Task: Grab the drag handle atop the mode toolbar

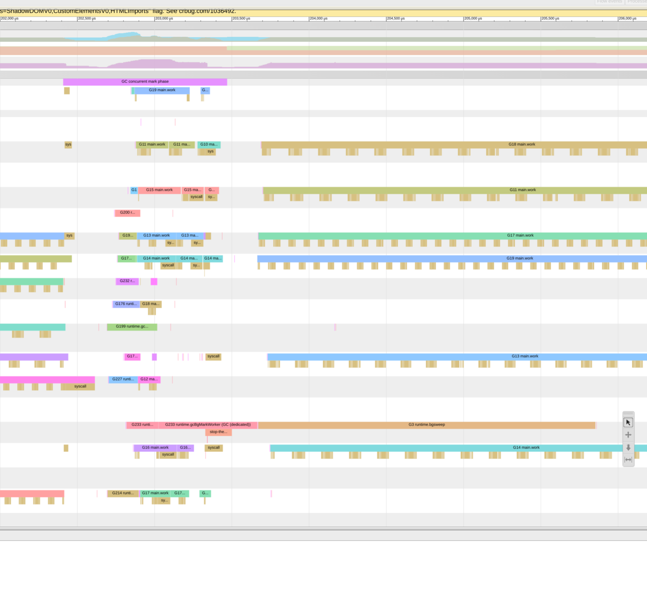Action: tap(628, 414)
